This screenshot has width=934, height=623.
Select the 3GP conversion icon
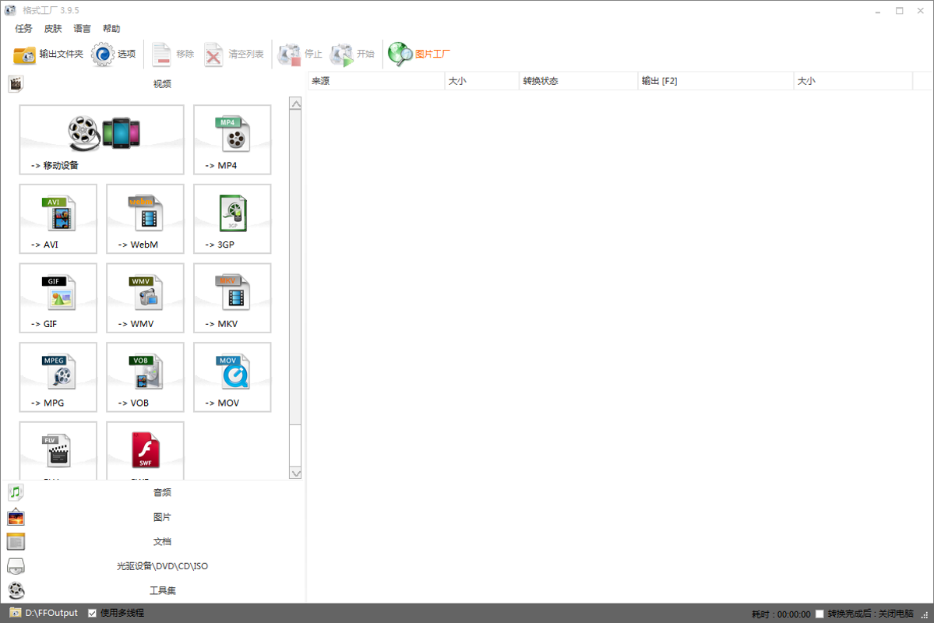click(232, 219)
